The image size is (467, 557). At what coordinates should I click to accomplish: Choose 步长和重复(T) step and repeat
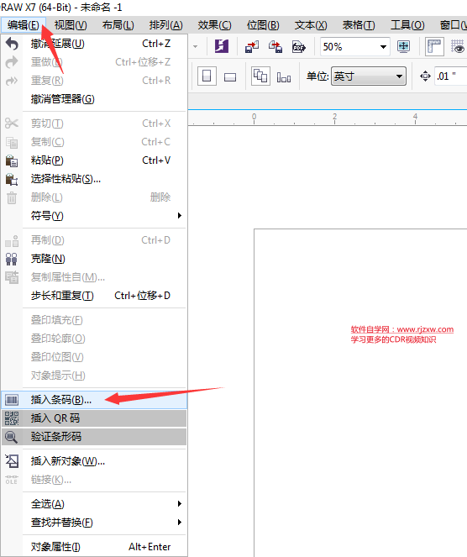(94, 296)
